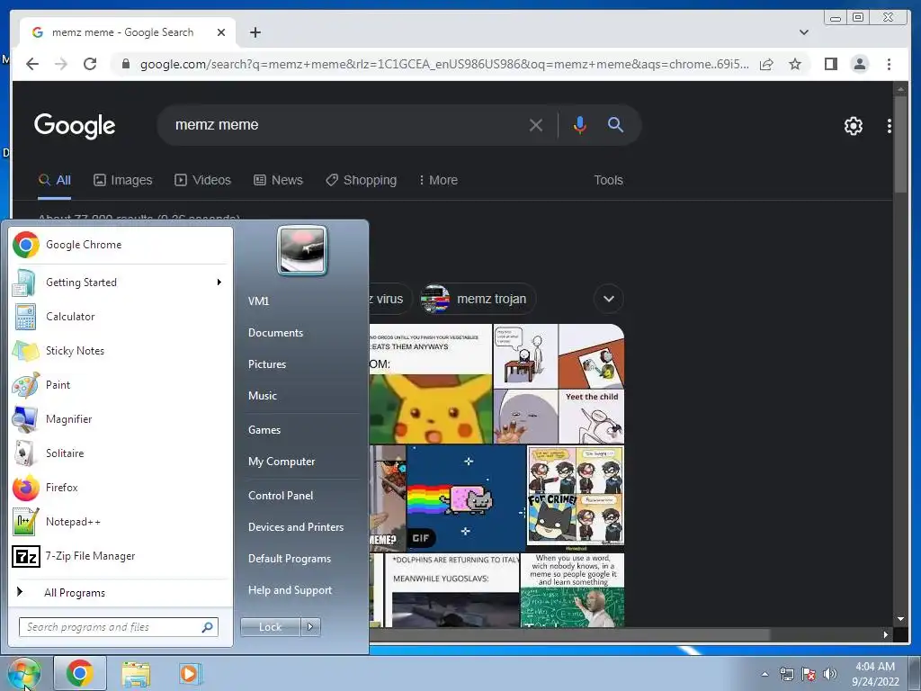Switch to Images results tab
Image resolution: width=921 pixels, height=691 pixels.
point(122,180)
